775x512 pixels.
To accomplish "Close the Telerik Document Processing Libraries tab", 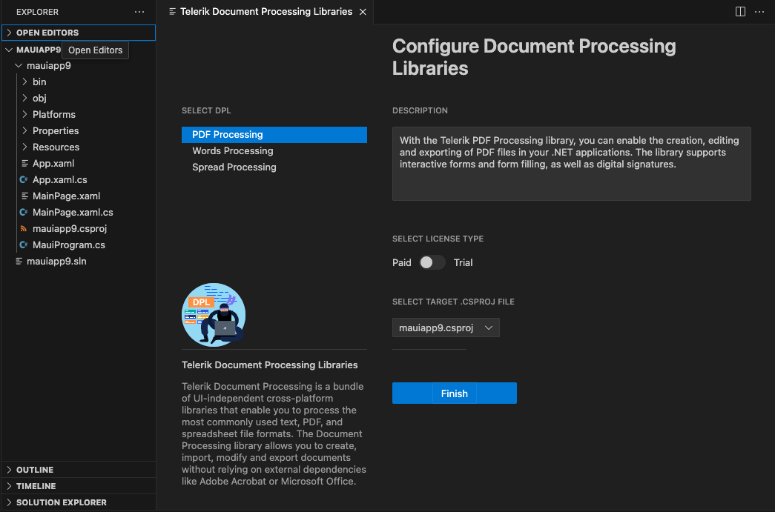I will pyautogui.click(x=363, y=12).
